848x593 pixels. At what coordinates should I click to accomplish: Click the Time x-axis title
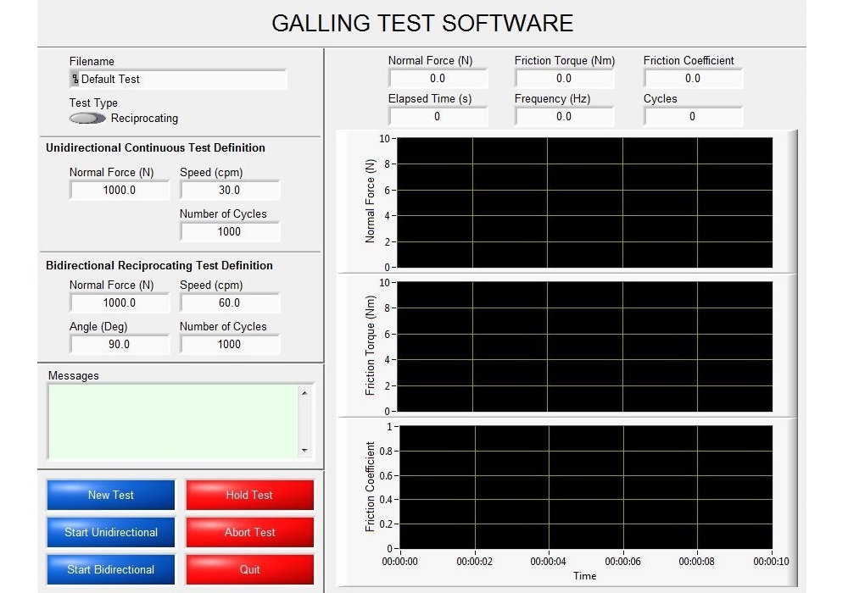click(x=584, y=576)
